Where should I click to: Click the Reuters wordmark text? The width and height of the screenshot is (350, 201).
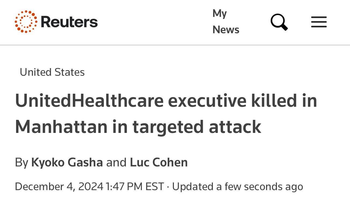pos(69,22)
